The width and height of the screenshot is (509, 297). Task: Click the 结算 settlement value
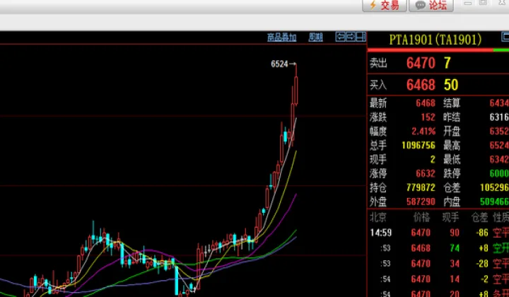click(499, 103)
